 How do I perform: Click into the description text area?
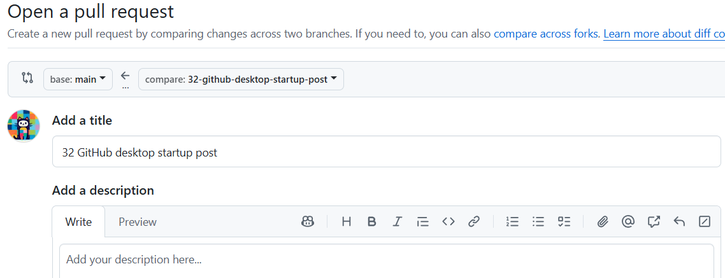pos(387,261)
